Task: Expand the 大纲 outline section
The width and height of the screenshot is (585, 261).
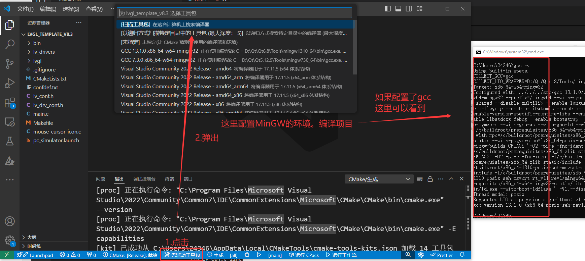Action: pyautogui.click(x=54, y=237)
